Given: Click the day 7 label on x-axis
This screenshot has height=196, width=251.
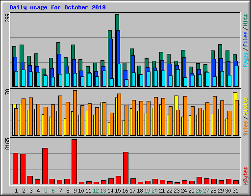Looking at the screenshot, I should (60, 191).
